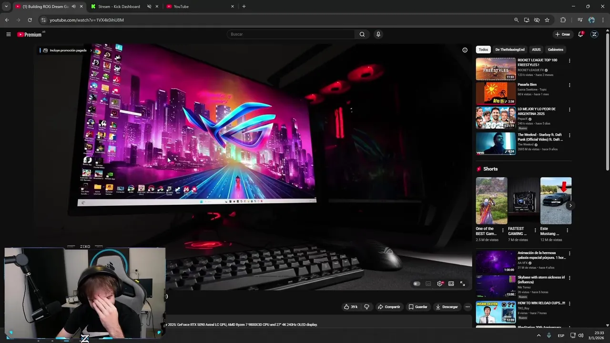Go back in browser history
610x343 pixels.
7,20
